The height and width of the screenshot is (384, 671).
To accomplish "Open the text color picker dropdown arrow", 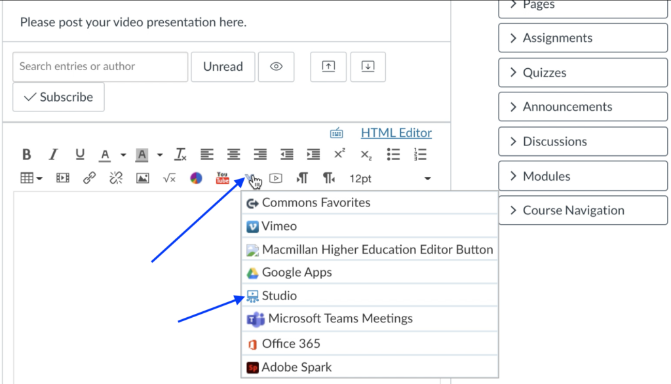I will [123, 155].
